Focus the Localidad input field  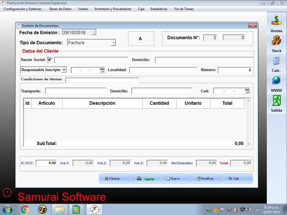tap(163, 70)
